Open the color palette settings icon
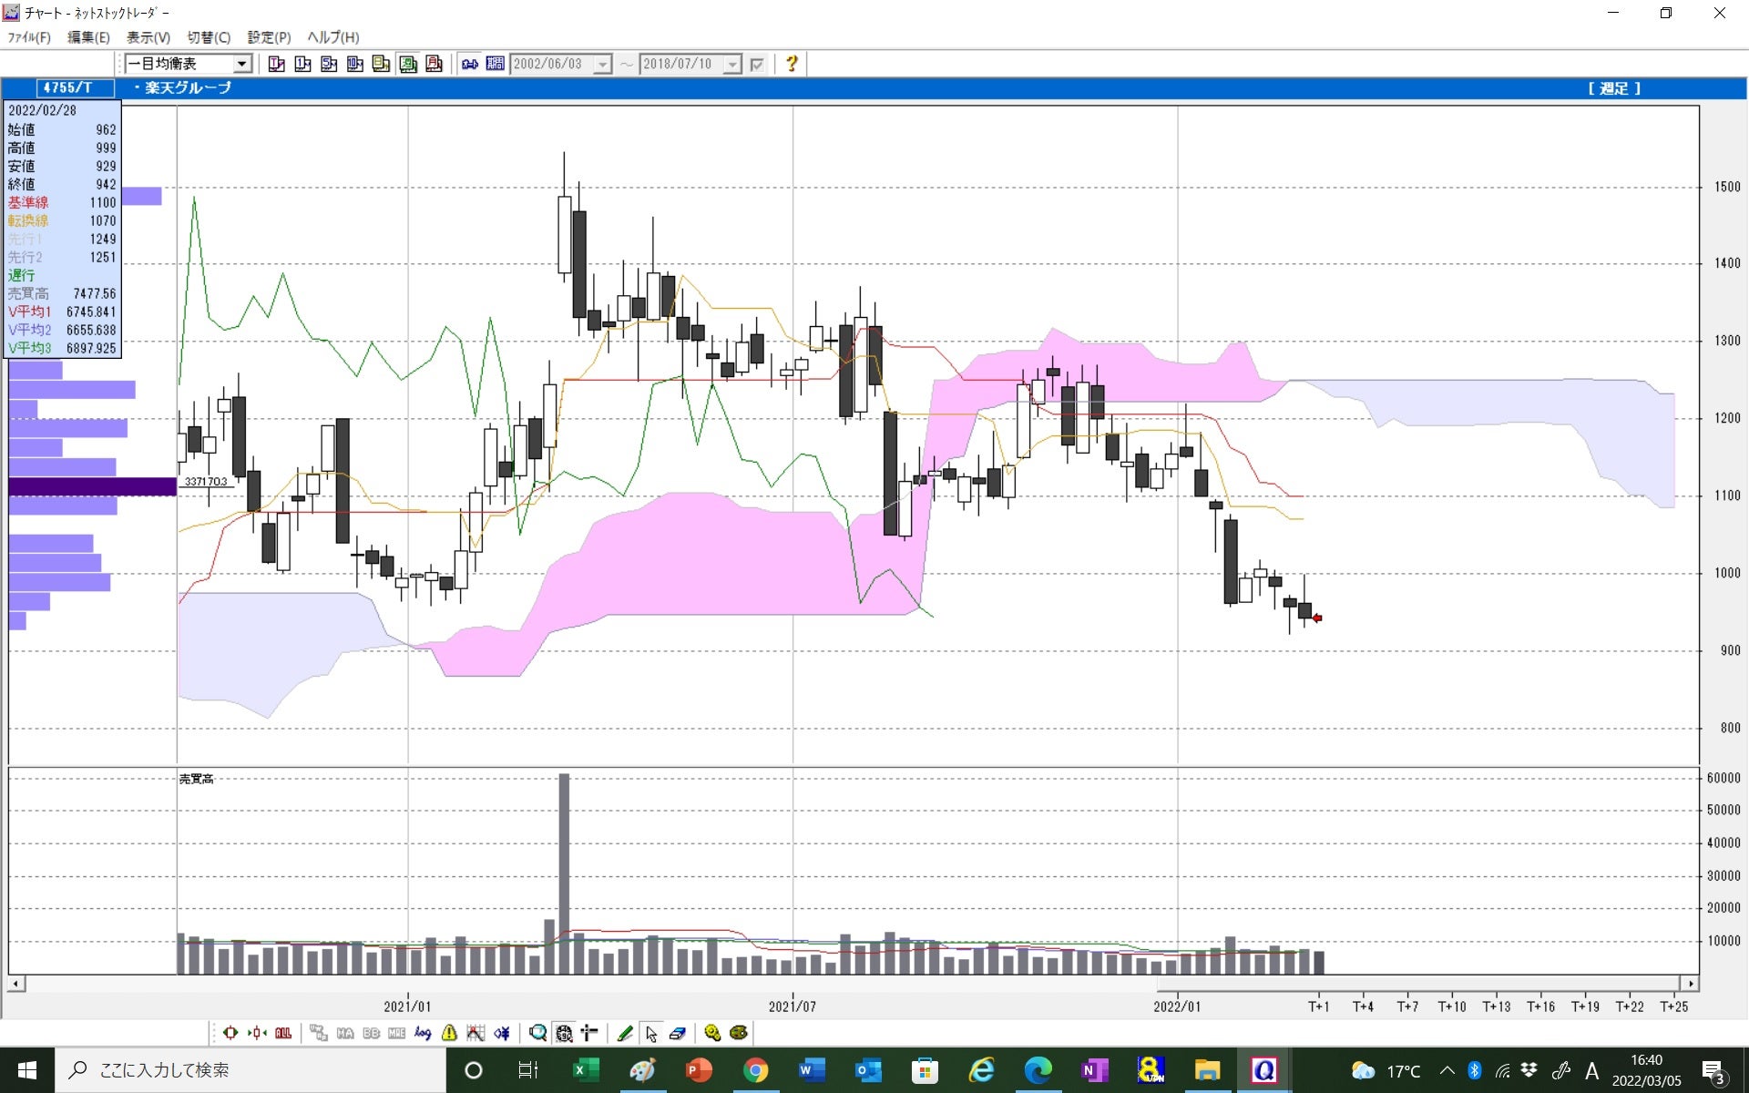 pyautogui.click(x=739, y=1033)
